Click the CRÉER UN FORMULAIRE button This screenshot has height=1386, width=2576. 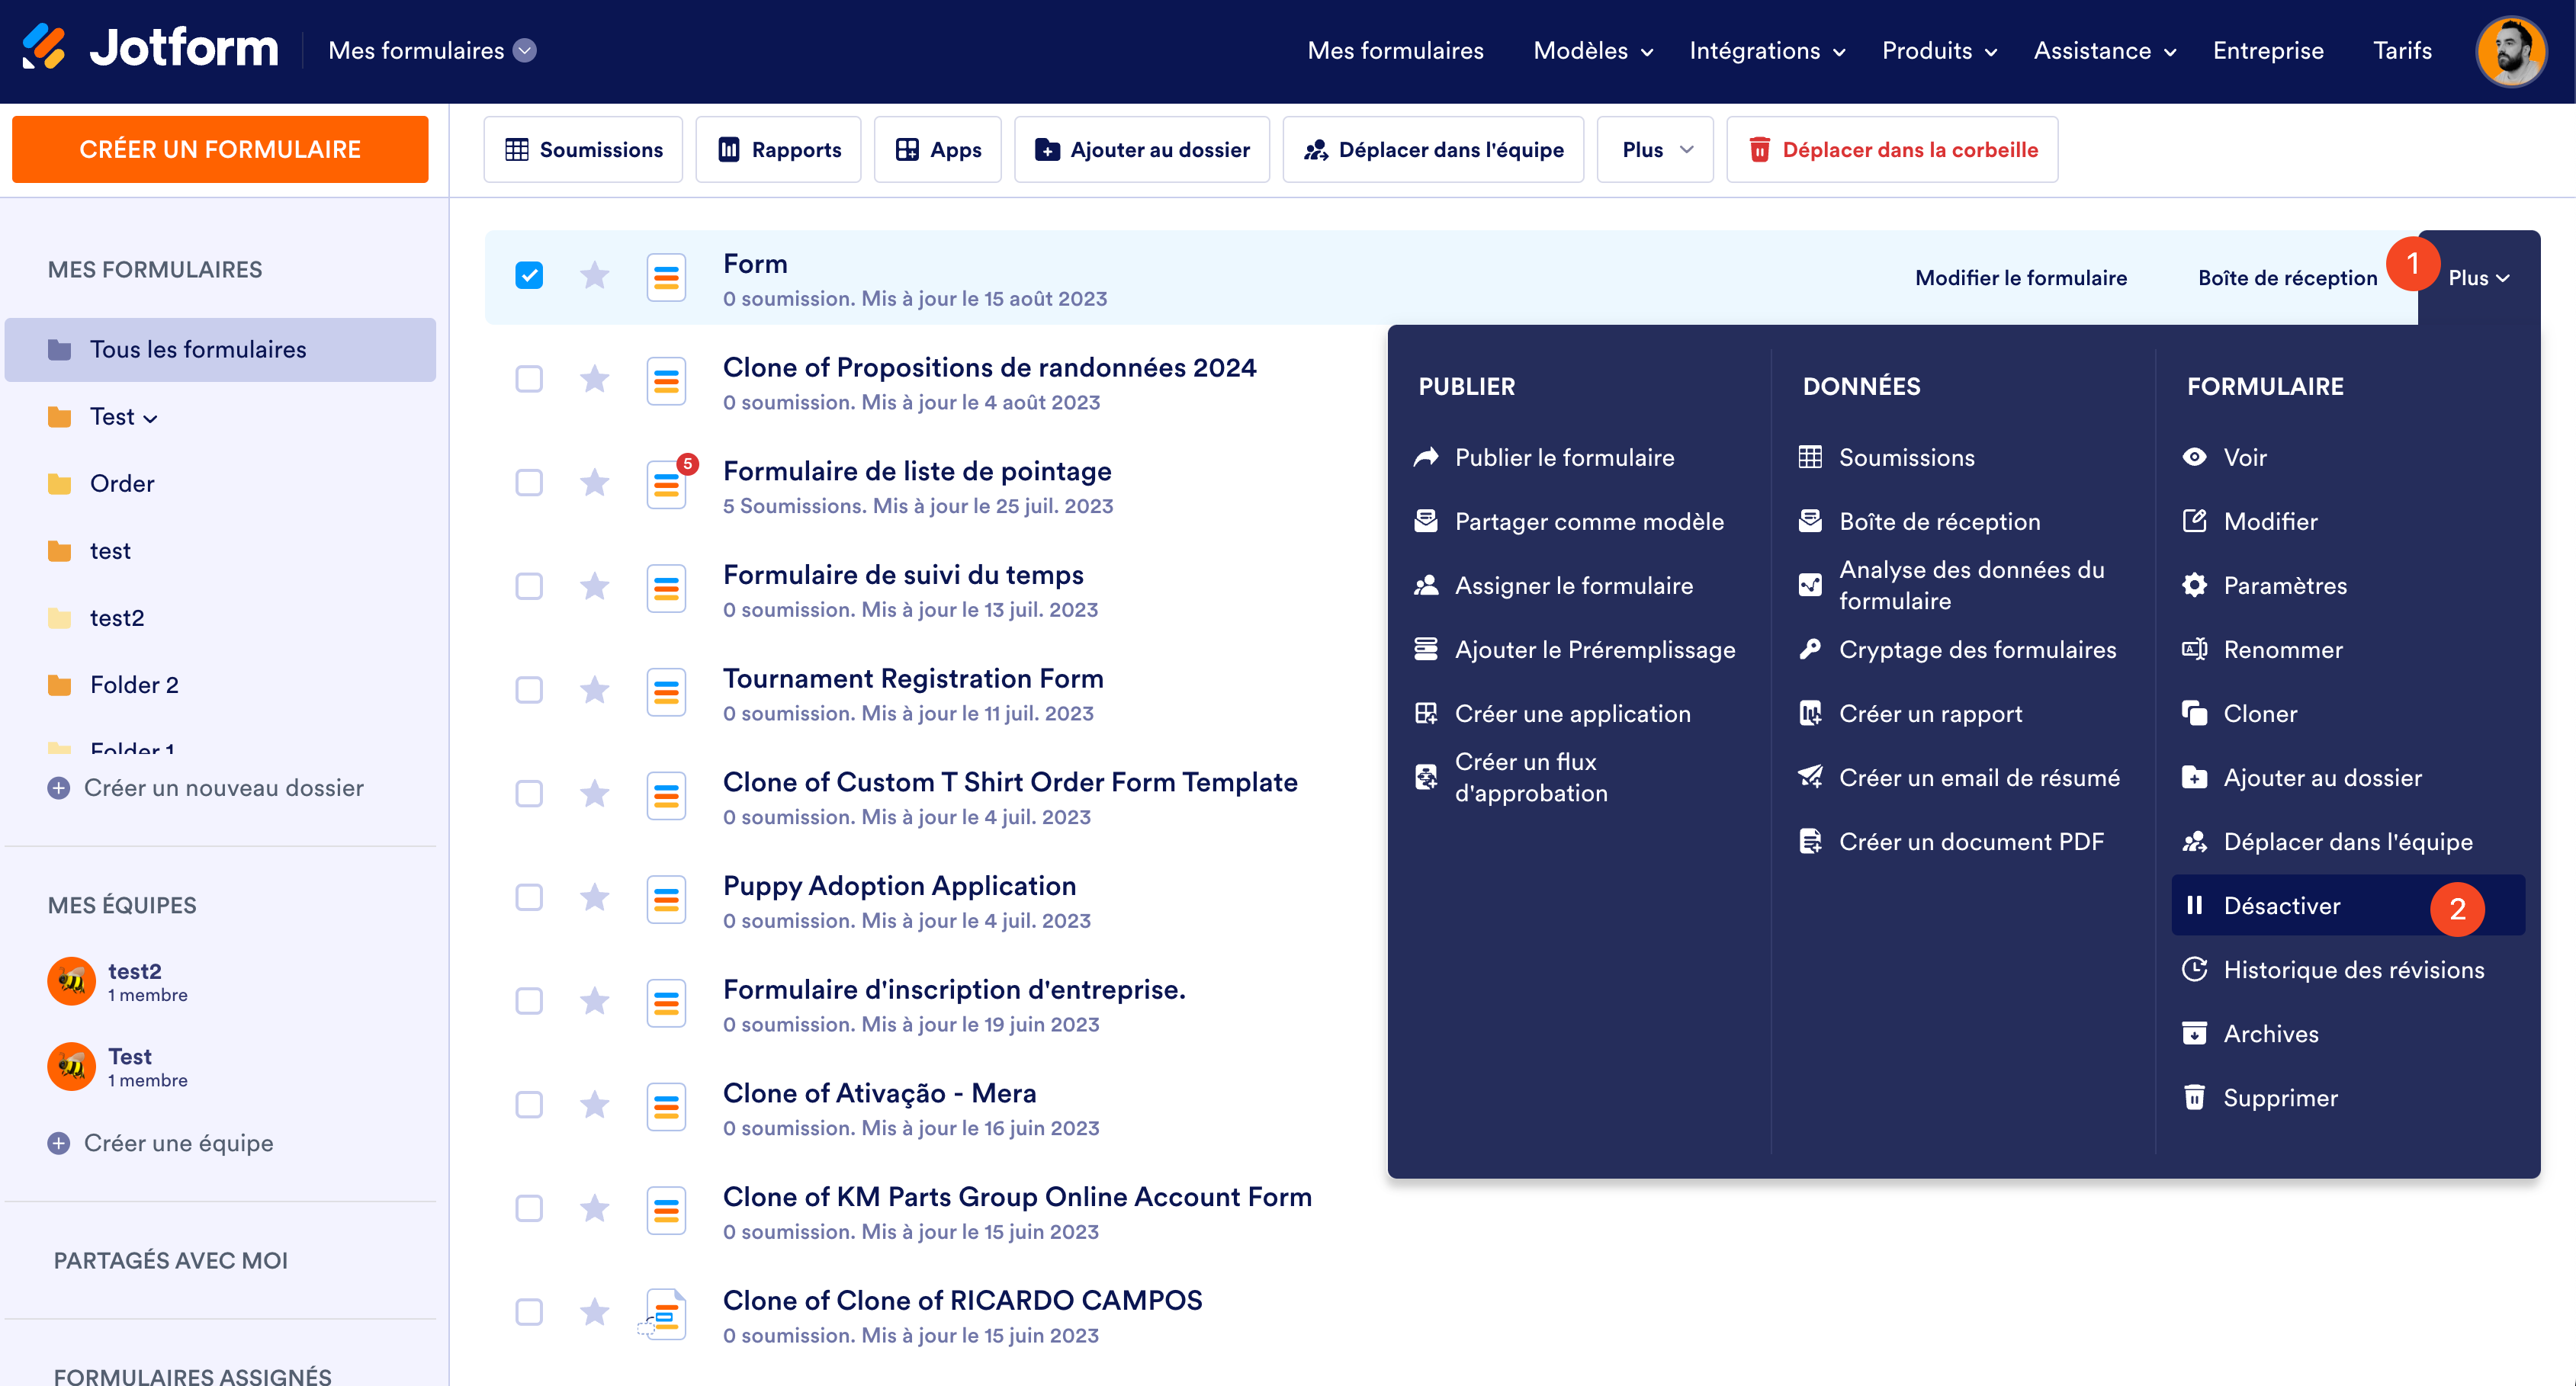pyautogui.click(x=220, y=150)
